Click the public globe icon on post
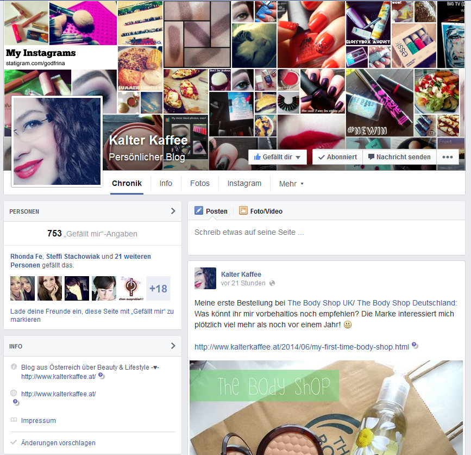471x455 pixels. [x=272, y=283]
